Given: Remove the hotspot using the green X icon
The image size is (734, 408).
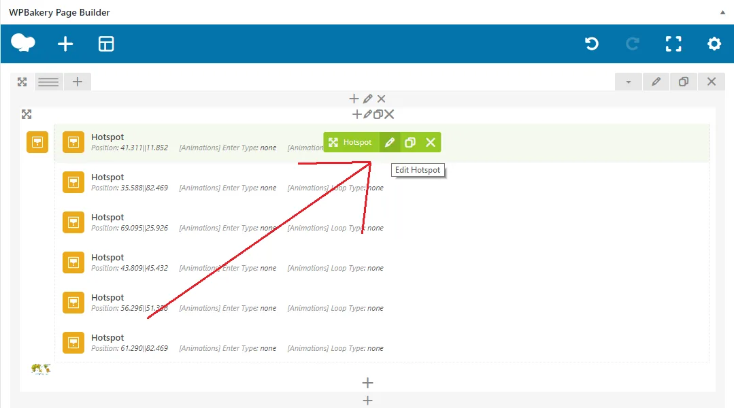Looking at the screenshot, I should [431, 142].
